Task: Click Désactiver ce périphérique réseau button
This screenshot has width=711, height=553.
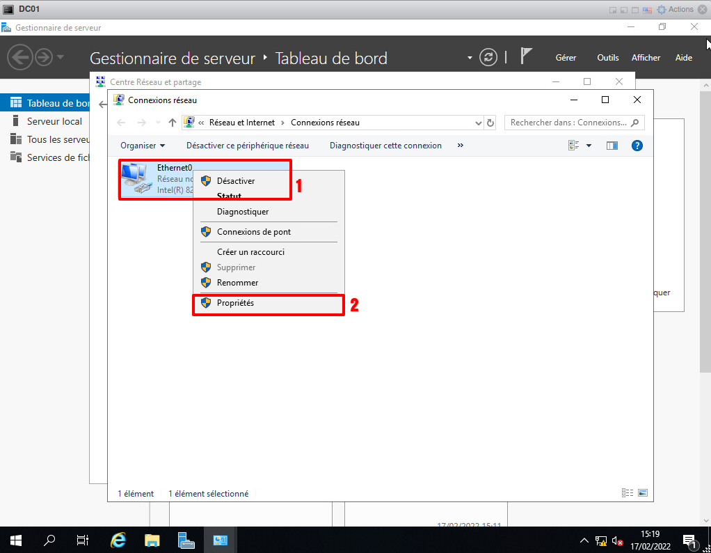Action: pyautogui.click(x=247, y=146)
